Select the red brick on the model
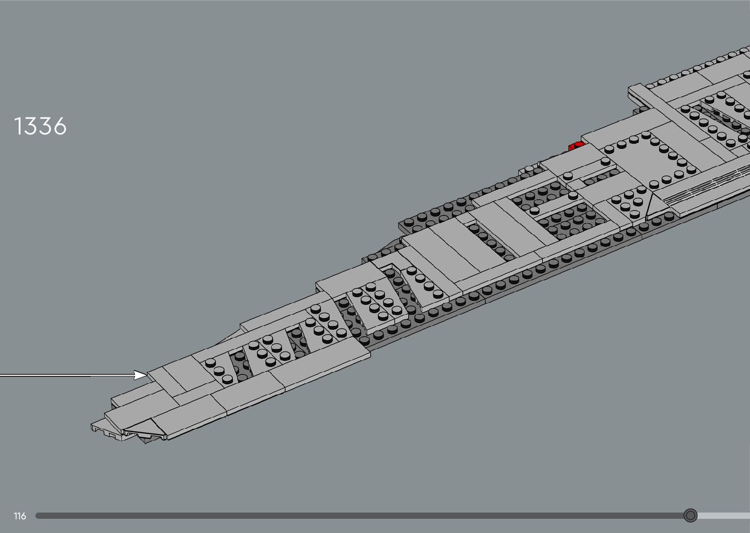This screenshot has height=533, width=750. click(x=576, y=146)
